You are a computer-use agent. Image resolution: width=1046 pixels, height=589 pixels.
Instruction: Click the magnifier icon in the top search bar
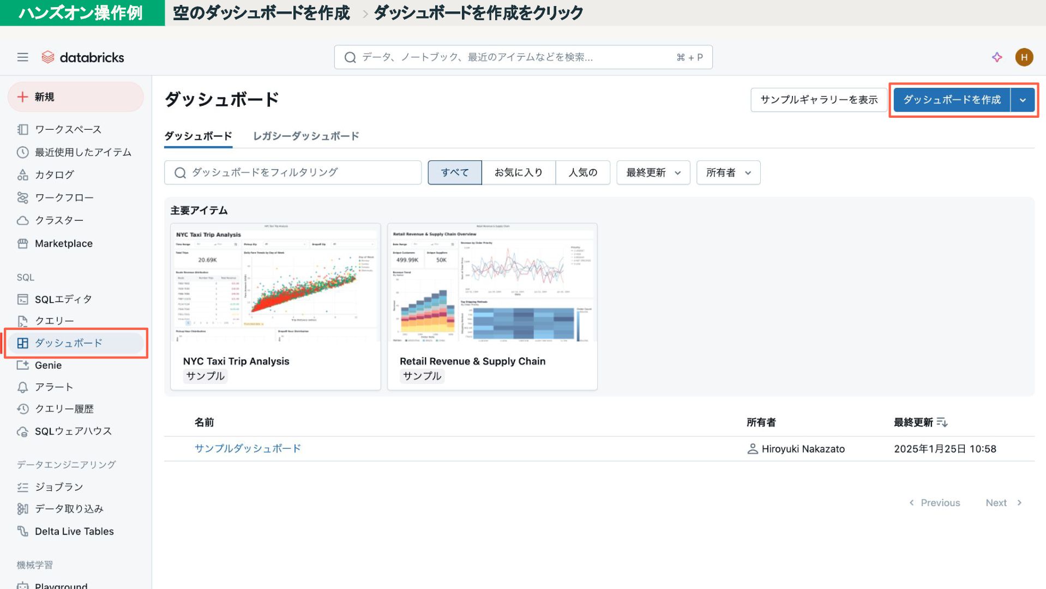point(350,57)
